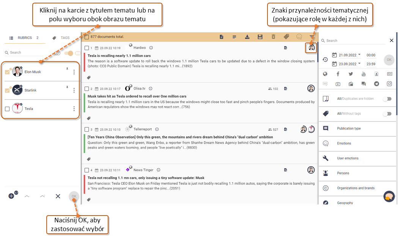Switch to the text lines list view
398x236 pixels.
coord(234,37)
